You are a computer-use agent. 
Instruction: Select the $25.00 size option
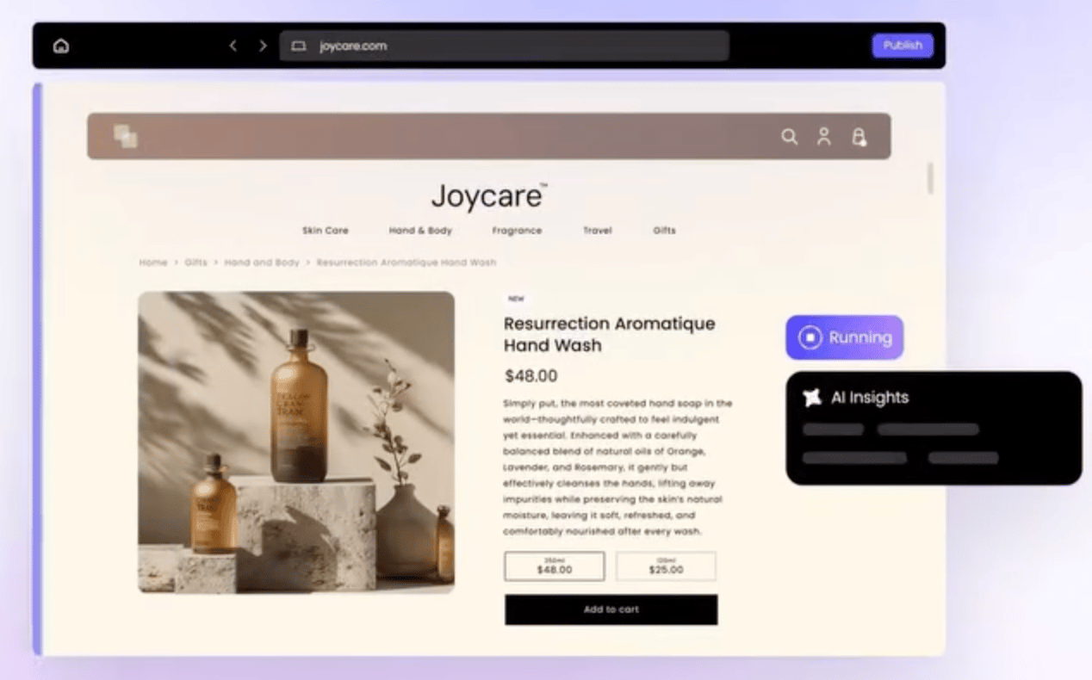(666, 566)
